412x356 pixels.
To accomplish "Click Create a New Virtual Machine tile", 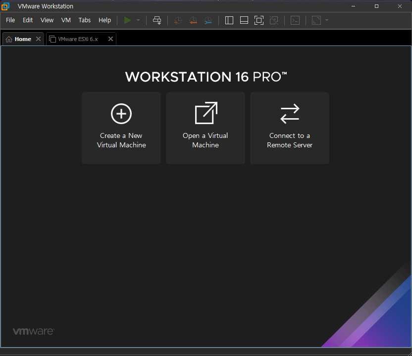I will point(121,128).
